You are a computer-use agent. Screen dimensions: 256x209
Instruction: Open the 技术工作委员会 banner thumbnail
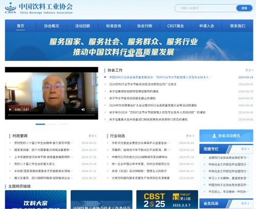[101, 199]
